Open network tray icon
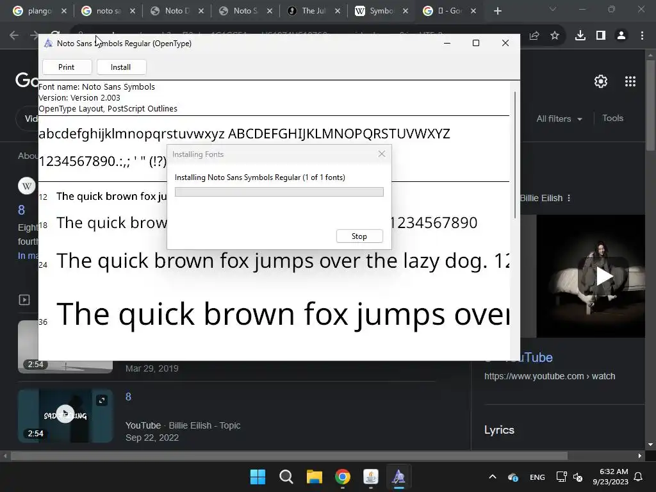 [561, 477]
